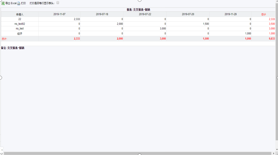Viewport: 278px width, 155px height.
Task: Click the printer icon
Action: (x=19, y=3)
